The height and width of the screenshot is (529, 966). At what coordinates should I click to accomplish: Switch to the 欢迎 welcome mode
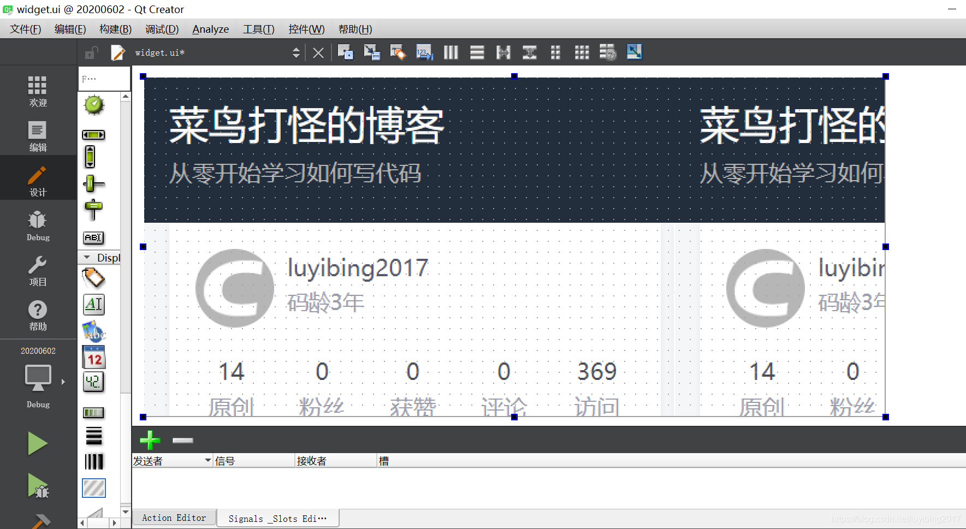tap(38, 91)
